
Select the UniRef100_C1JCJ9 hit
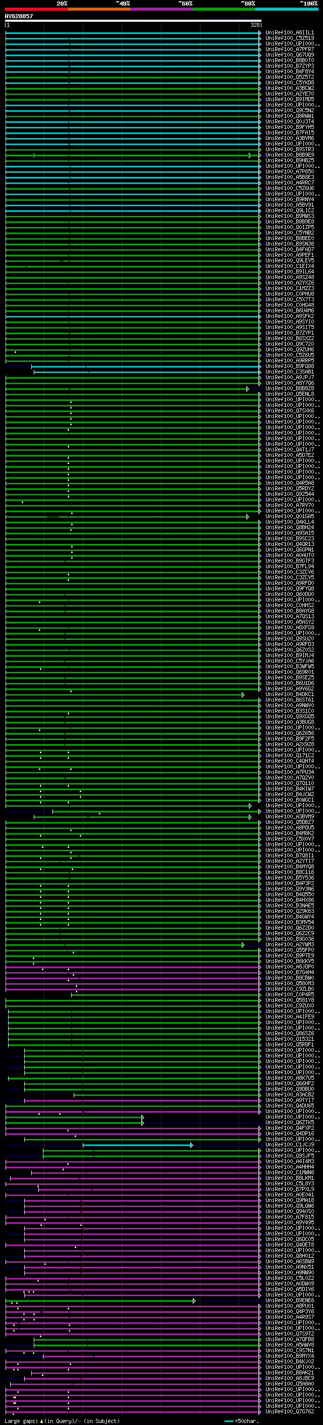(290, 1145)
